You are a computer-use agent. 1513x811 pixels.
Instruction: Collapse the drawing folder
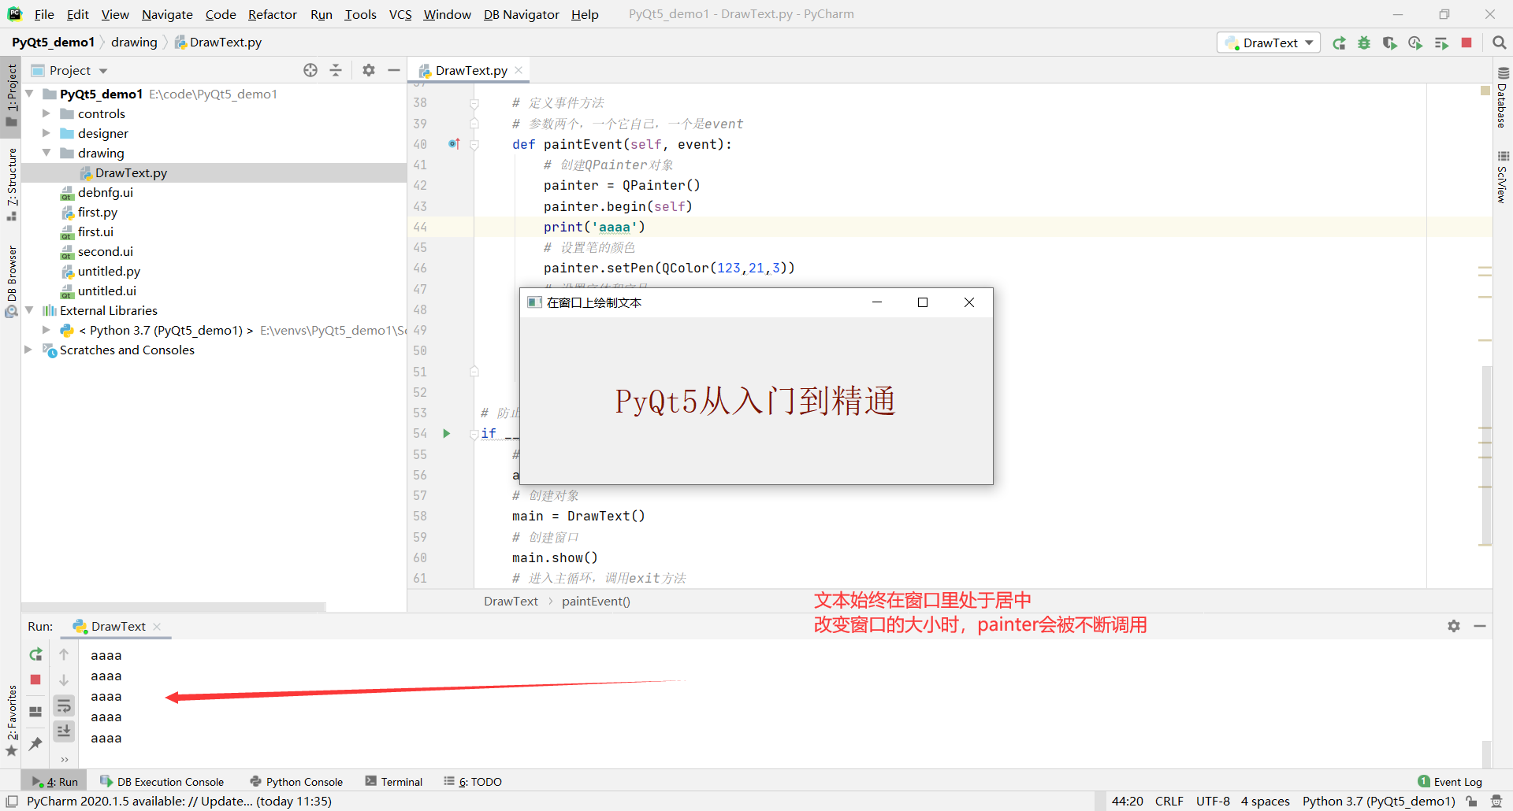(x=46, y=153)
